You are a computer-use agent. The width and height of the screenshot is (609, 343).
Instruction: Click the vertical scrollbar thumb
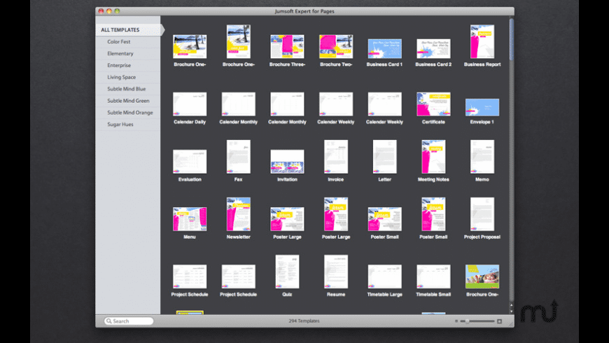pos(512,40)
